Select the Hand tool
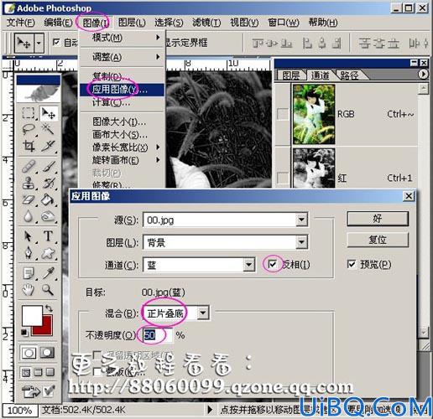This screenshot has height=419, width=433. point(29,290)
